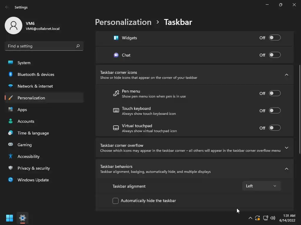Click the Accessibility figure icon
This screenshot has width=301, height=225.
[11, 156]
